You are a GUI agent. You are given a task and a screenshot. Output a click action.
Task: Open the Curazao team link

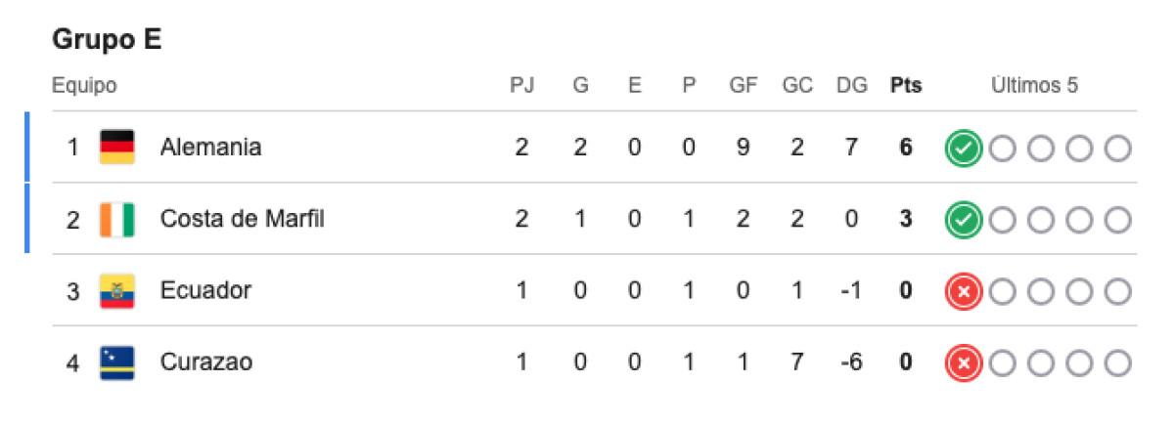tap(206, 362)
